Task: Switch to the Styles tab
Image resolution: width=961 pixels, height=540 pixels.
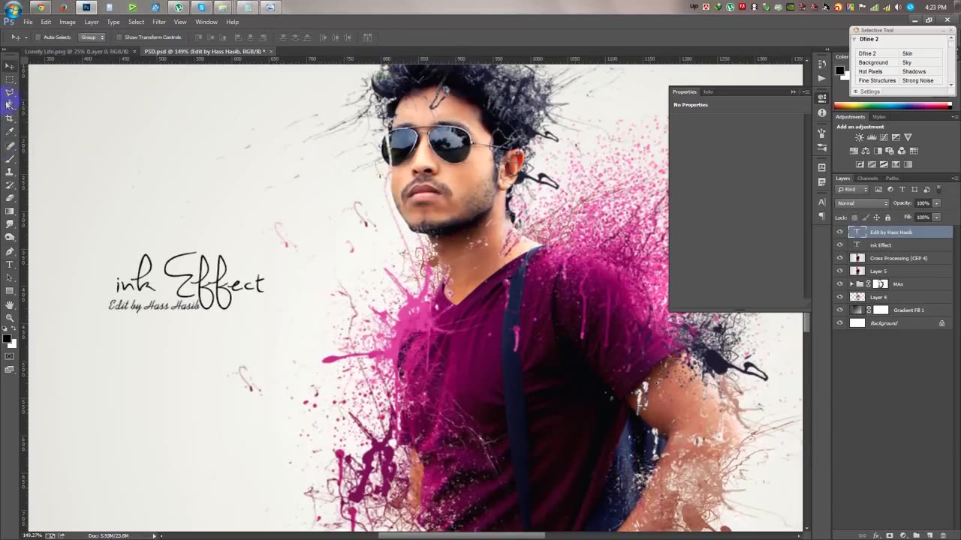Action: [x=878, y=117]
